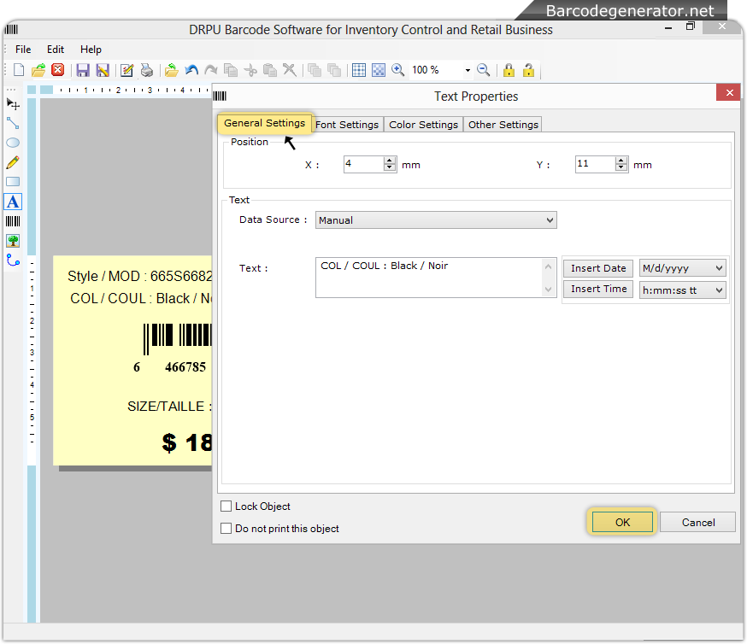Click the red close-document icon
This screenshot has width=747, height=644.
[57, 70]
